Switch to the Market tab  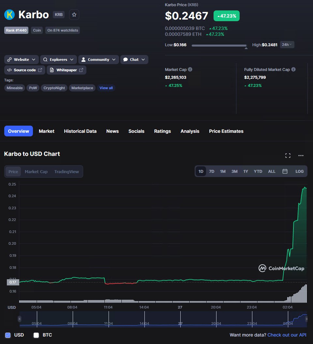pos(47,131)
